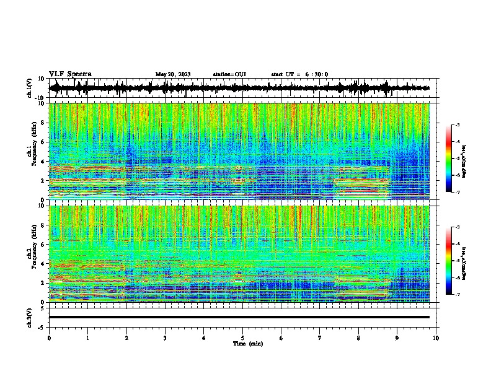The width and height of the screenshot is (491, 379).
Task: Click the 3 tick label on the time axis
Action: (x=165, y=338)
